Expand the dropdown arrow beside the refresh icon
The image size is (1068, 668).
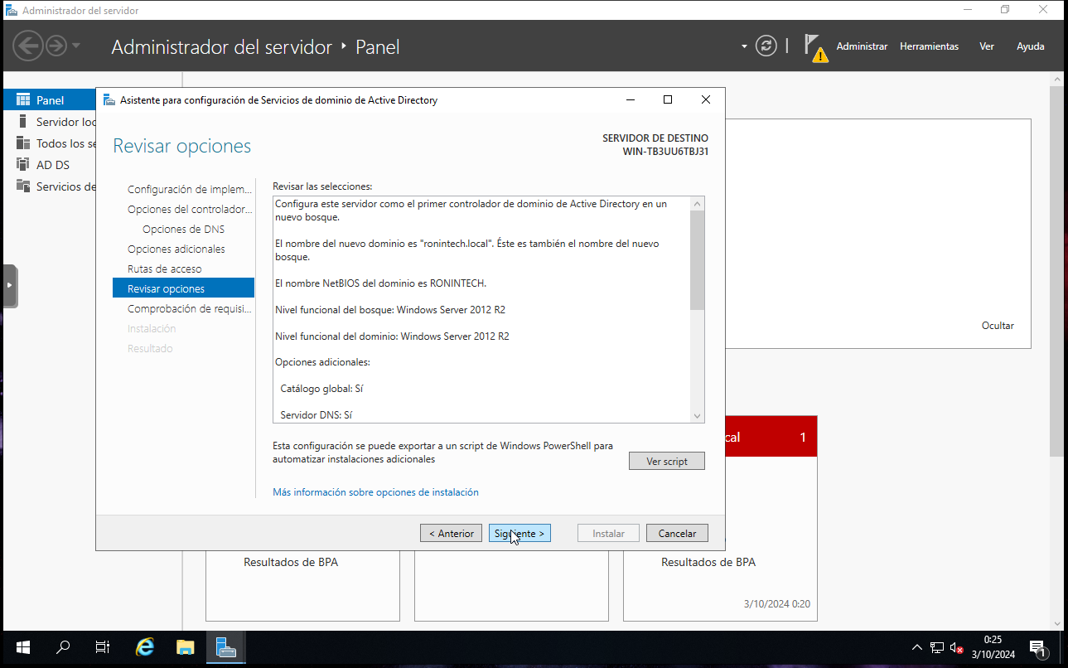[x=744, y=46]
